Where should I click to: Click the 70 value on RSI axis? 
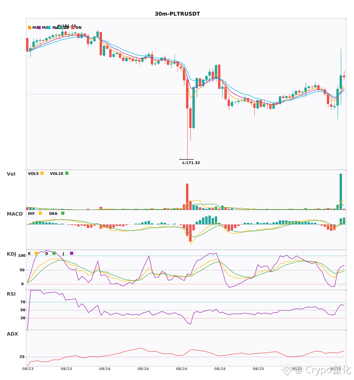(23, 302)
